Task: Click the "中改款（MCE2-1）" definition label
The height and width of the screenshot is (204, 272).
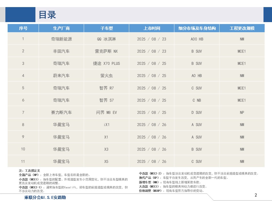Action: tap(31, 187)
